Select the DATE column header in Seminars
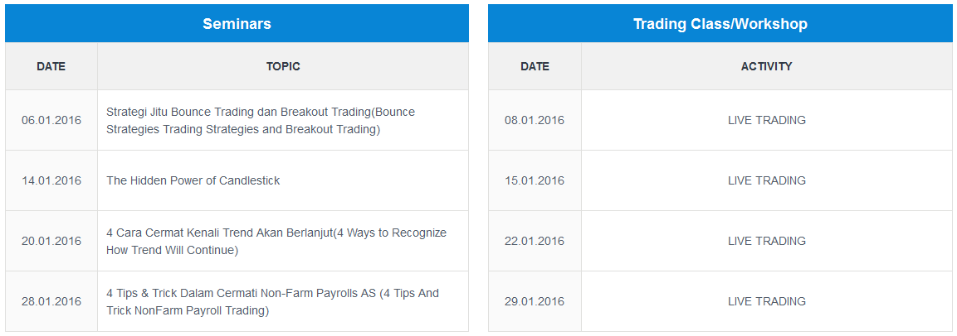This screenshot has width=957, height=336. tap(51, 66)
